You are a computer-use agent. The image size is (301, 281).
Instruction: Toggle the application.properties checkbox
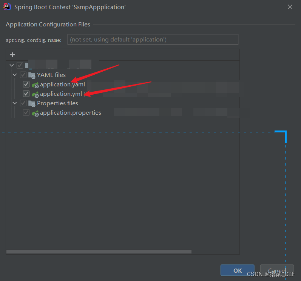pos(26,112)
